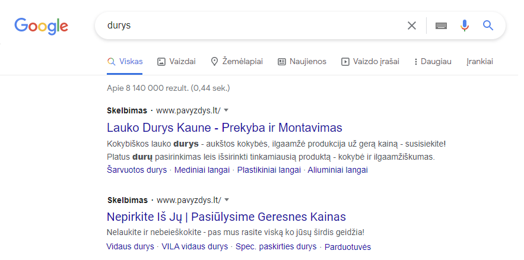The height and width of the screenshot is (260, 524).
Task: Open the Įrankiai tools option
Action: click(480, 62)
